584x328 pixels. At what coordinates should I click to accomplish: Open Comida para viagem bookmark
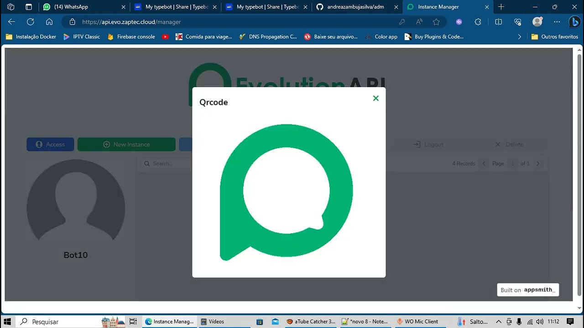[203, 36]
